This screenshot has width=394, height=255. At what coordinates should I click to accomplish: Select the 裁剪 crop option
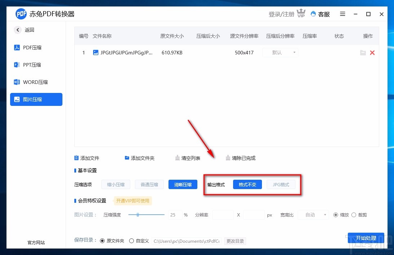coord(354,215)
